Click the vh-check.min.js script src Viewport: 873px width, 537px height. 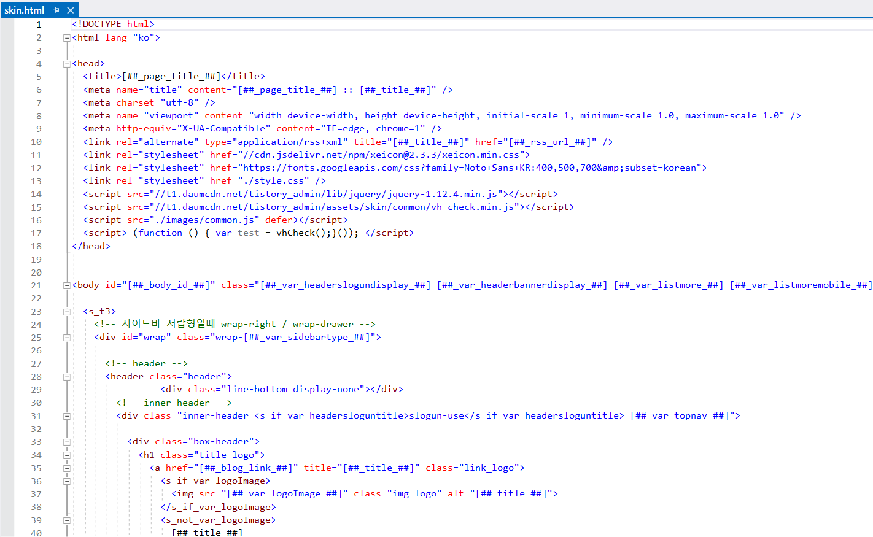(x=334, y=207)
